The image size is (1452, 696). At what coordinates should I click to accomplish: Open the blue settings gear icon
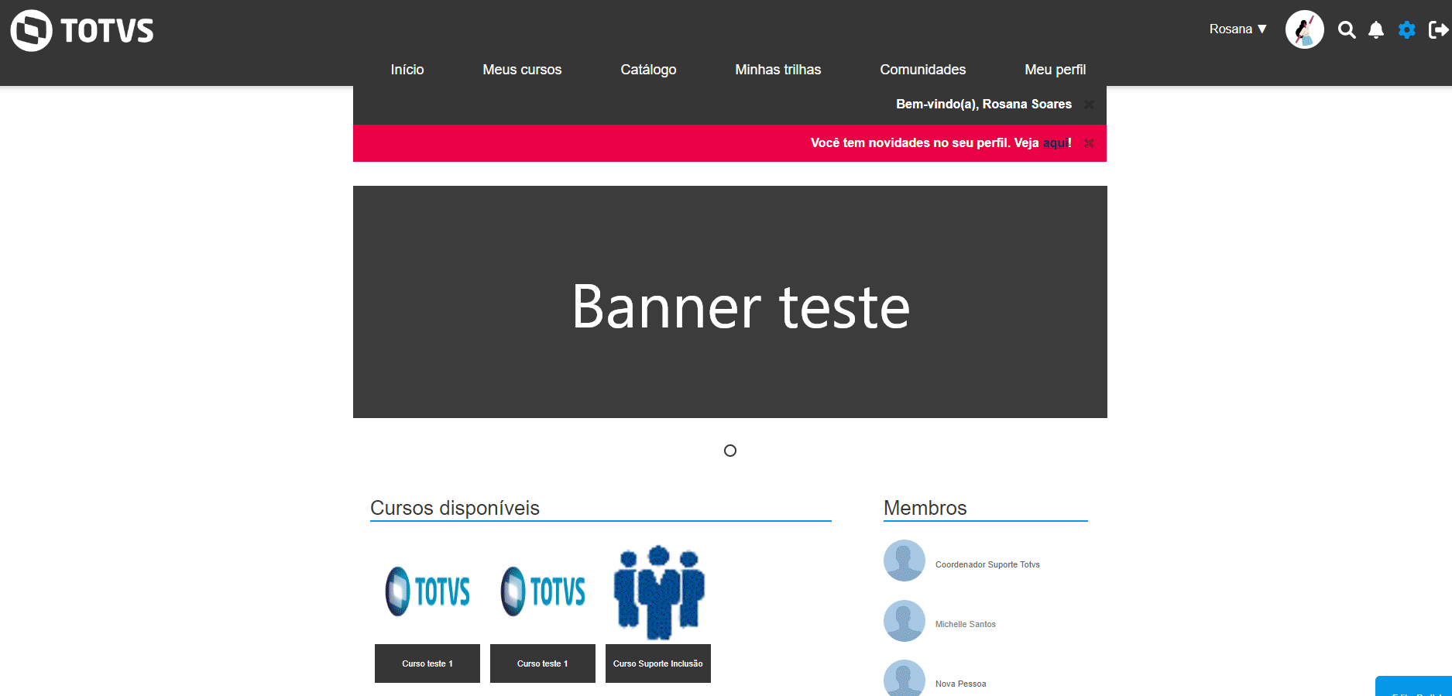(1407, 30)
